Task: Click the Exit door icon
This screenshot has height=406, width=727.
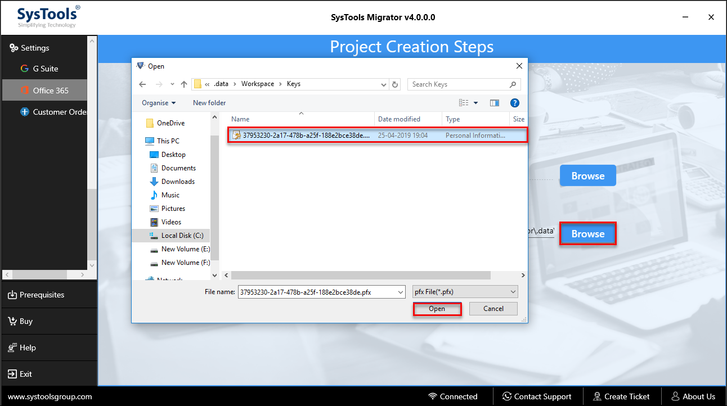Action: tap(12, 374)
